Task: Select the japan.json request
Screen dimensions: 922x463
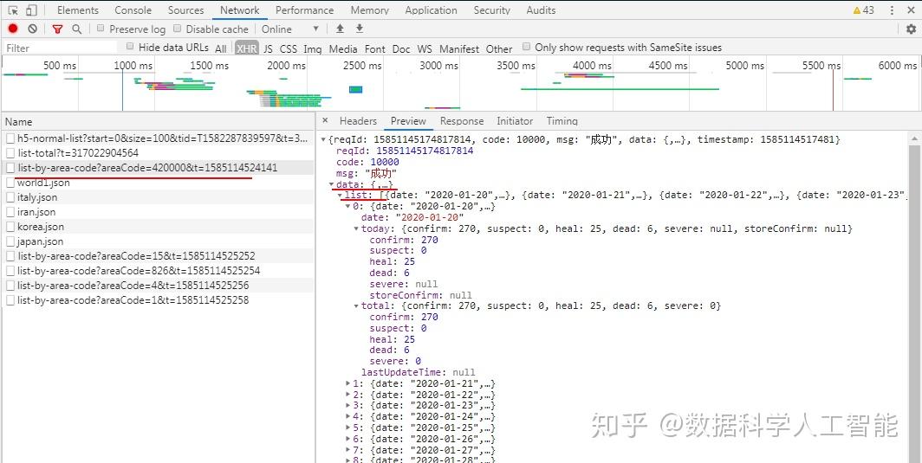Action: click(x=159, y=241)
